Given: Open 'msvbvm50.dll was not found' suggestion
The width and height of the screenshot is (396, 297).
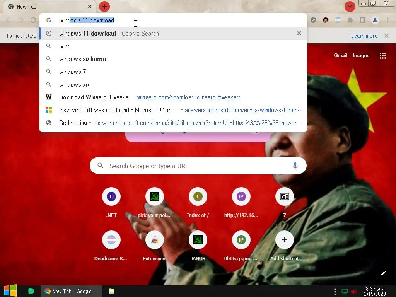Looking at the screenshot, I should pos(173,110).
